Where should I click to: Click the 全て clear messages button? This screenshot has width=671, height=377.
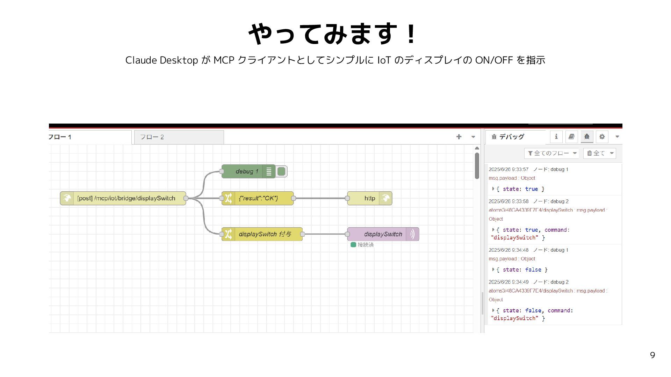click(596, 153)
